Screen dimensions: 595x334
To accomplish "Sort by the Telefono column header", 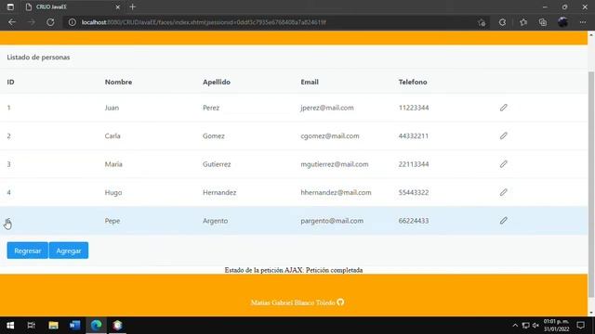I will click(413, 82).
